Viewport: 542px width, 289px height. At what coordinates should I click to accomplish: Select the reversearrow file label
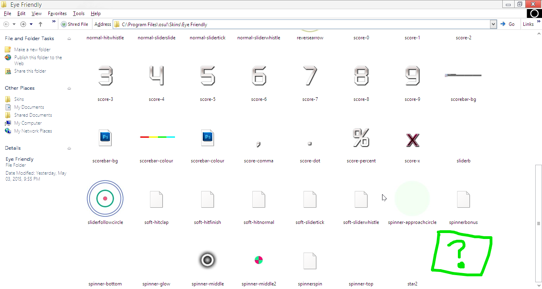310,38
